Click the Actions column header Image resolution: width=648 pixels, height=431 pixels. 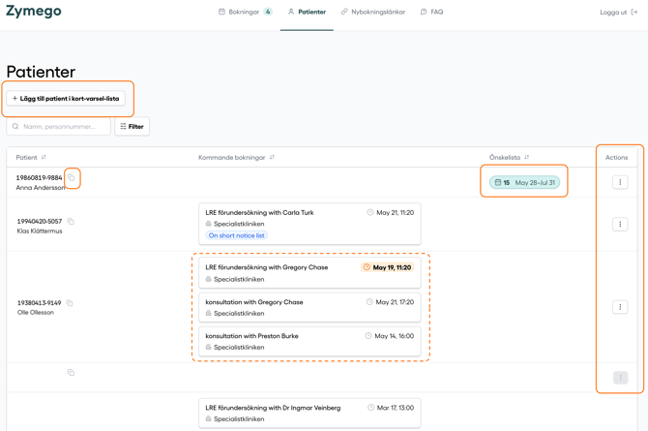tap(617, 157)
